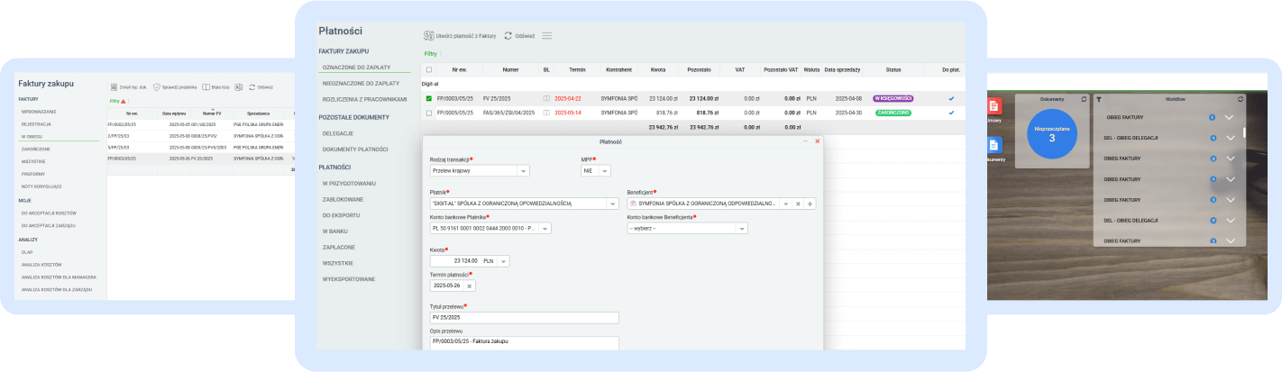This screenshot has width=1282, height=372.
Task: Open the red Umowy document icon
Action: point(994,106)
